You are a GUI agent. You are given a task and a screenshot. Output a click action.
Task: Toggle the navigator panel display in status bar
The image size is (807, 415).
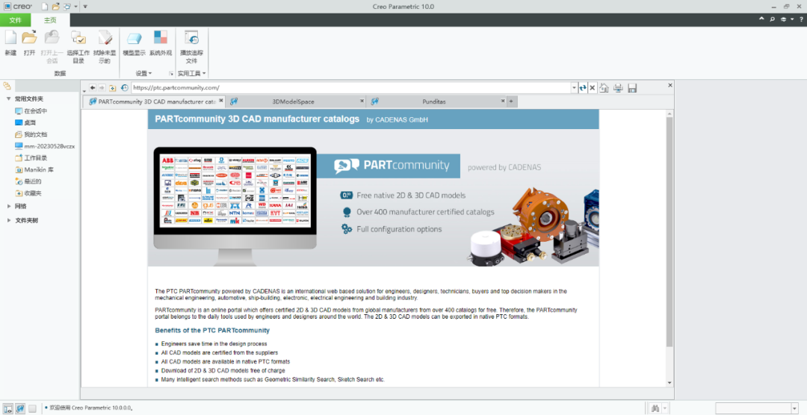click(x=7, y=408)
